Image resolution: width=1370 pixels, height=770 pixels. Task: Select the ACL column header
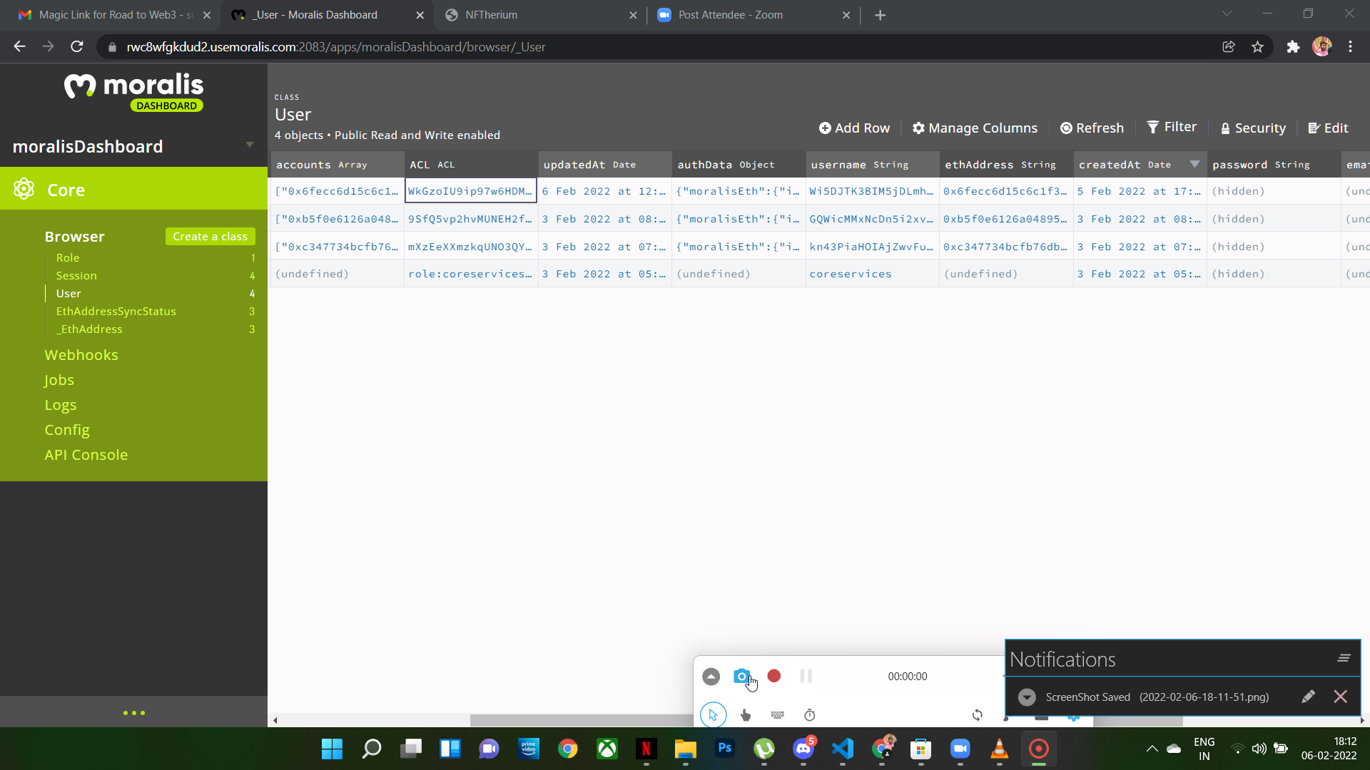click(471, 165)
